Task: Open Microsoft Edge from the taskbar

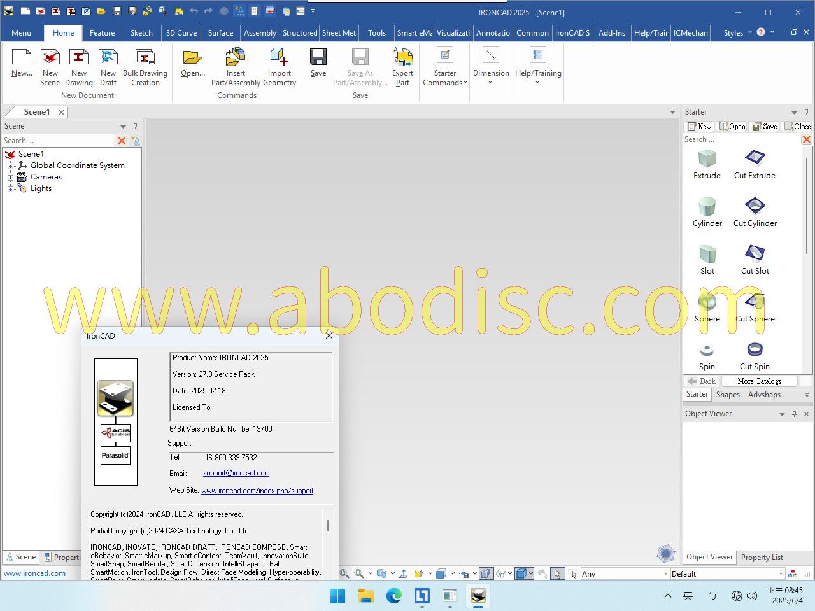Action: [x=394, y=596]
